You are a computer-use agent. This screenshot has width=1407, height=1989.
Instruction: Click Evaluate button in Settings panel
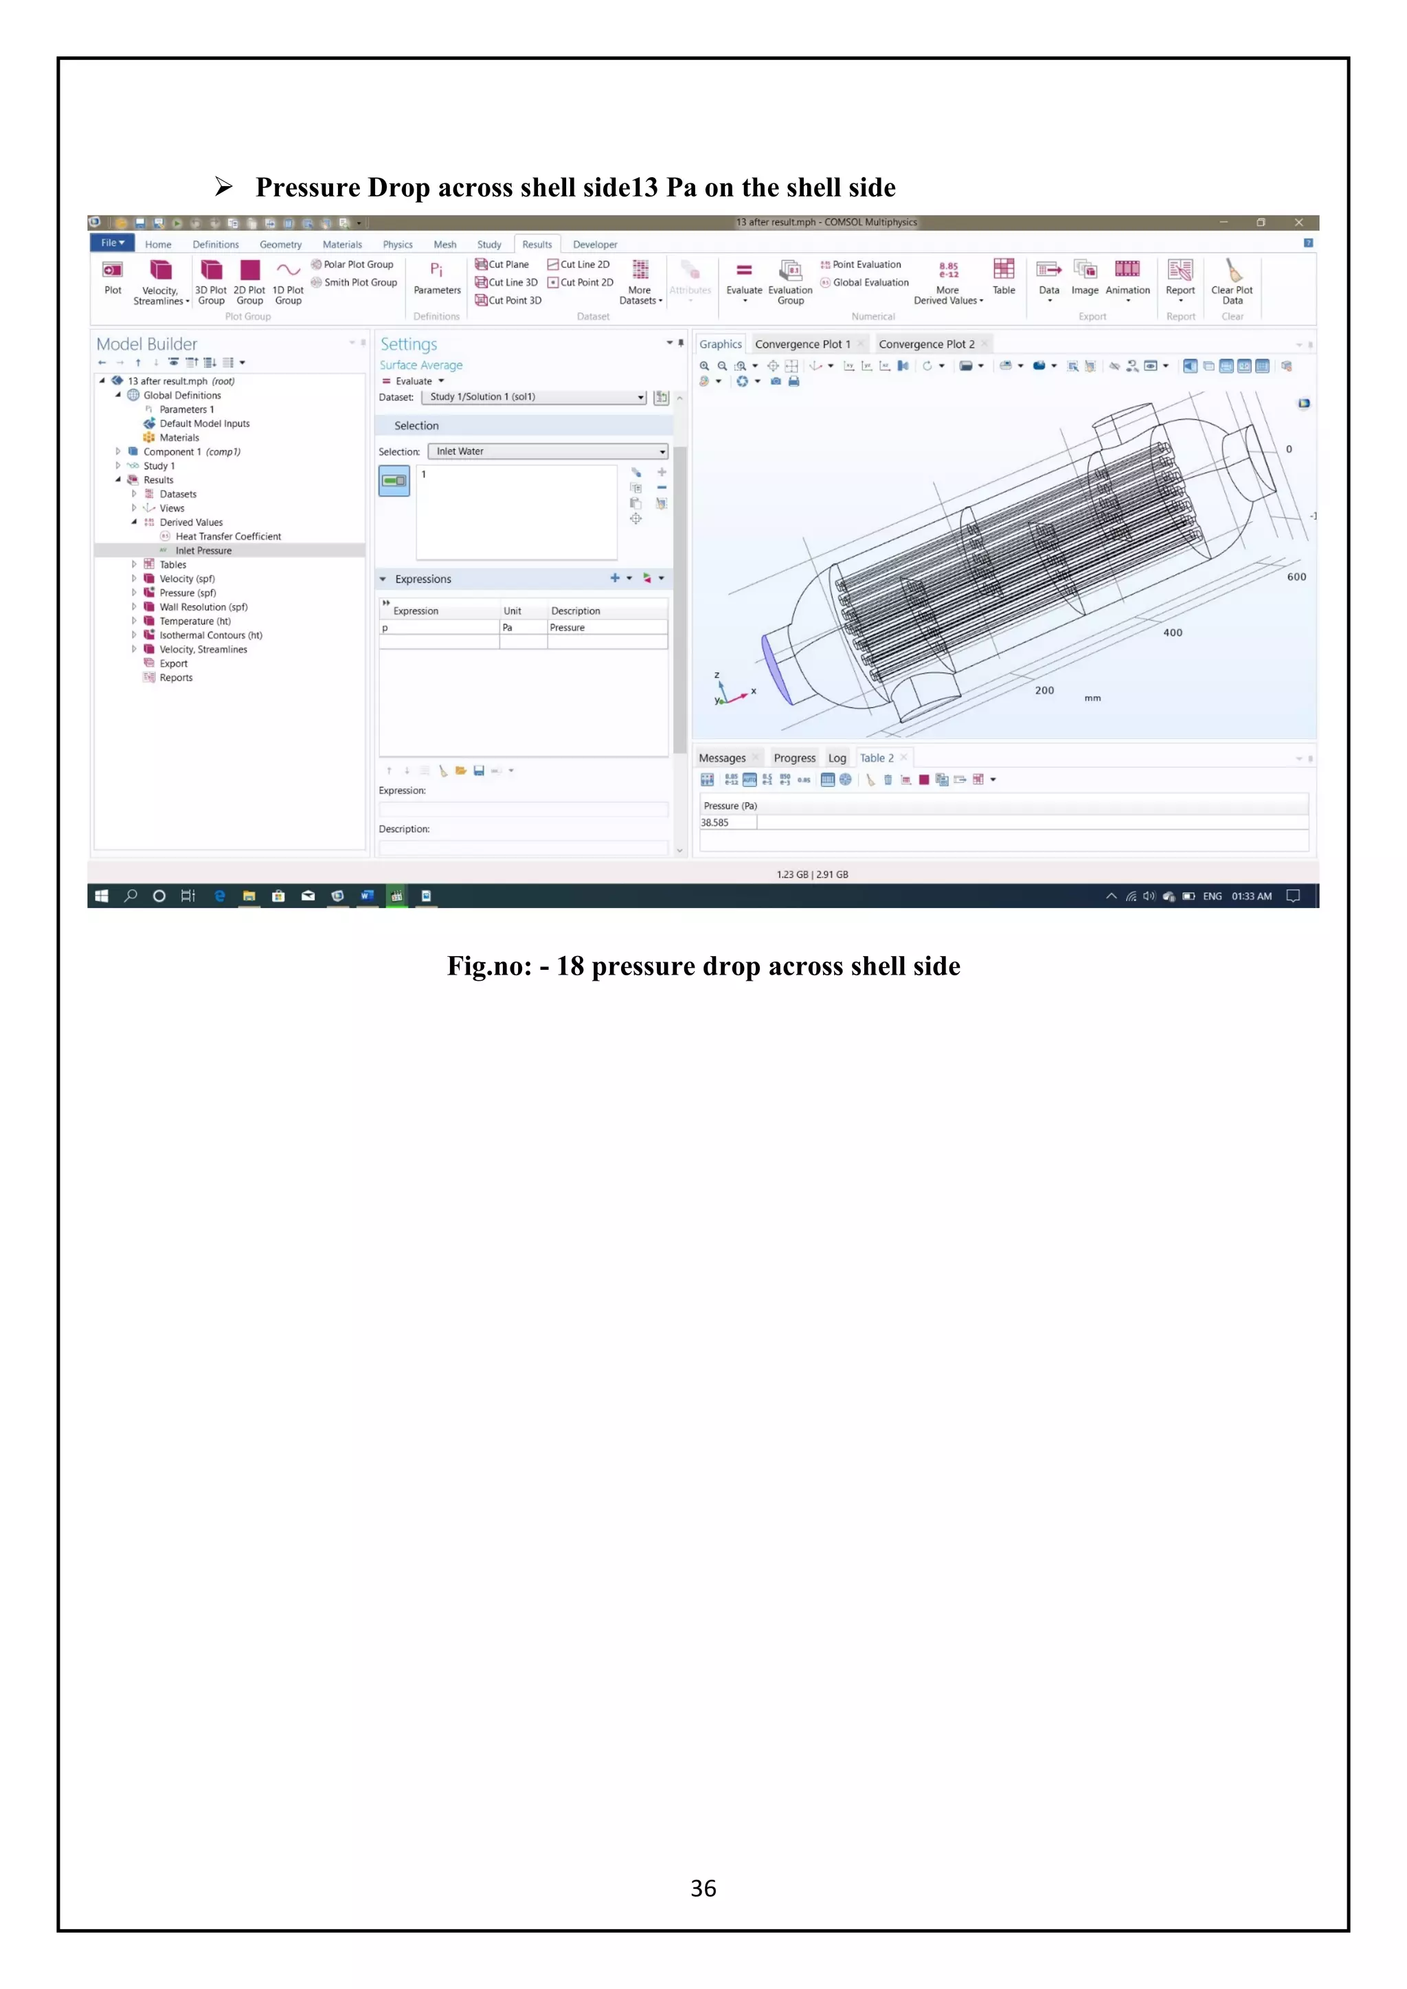click(x=406, y=381)
